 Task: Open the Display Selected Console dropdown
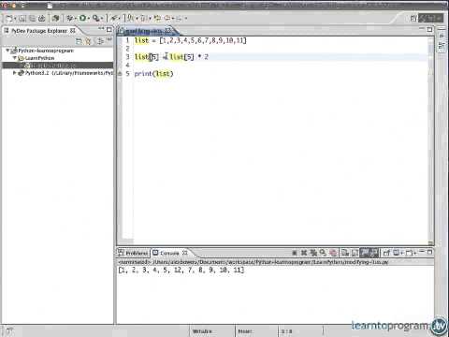click(x=402, y=253)
